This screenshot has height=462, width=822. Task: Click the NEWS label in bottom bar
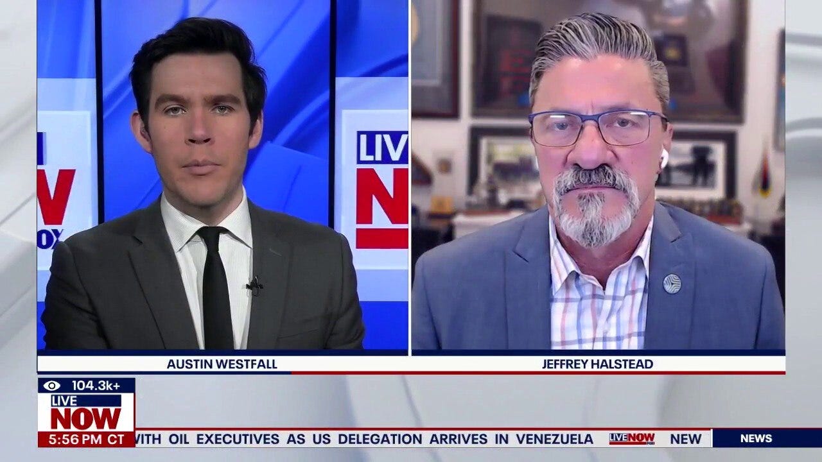pos(756,438)
